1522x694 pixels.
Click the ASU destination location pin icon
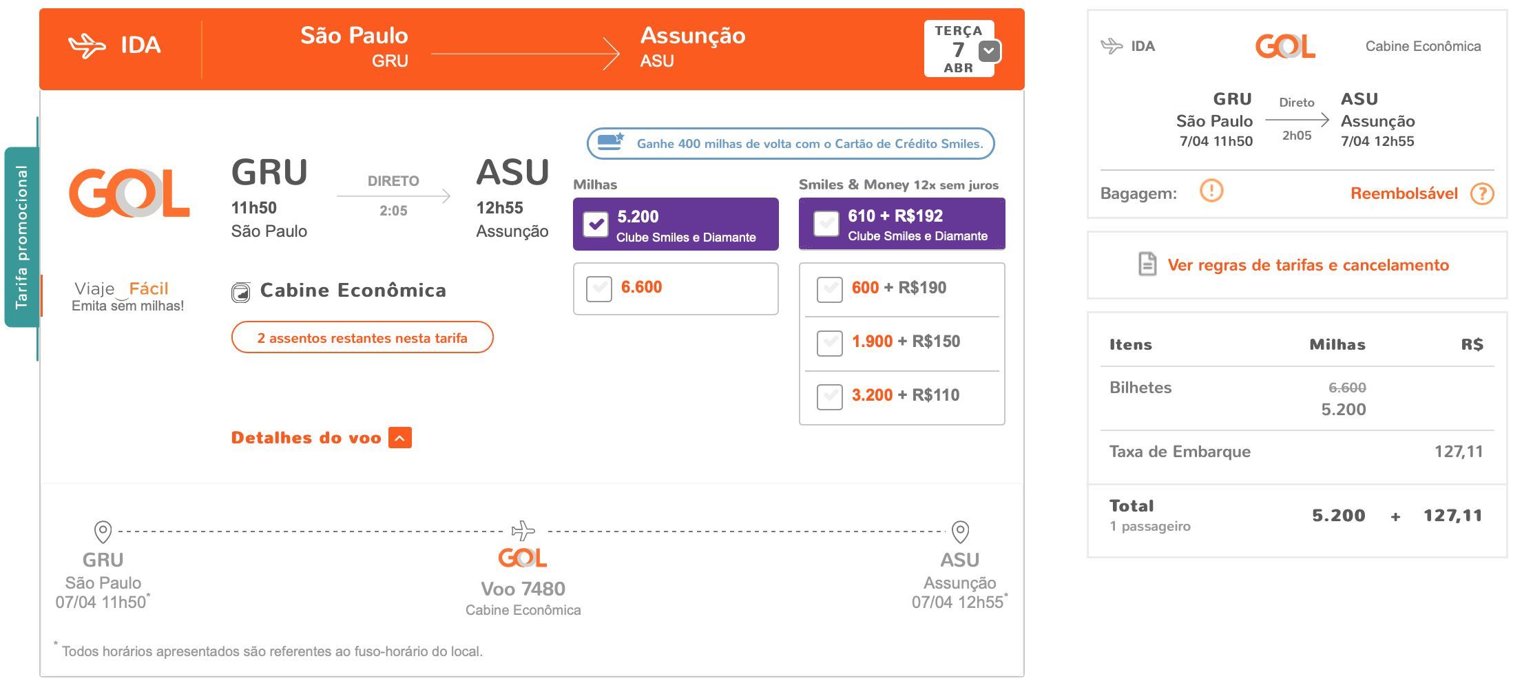click(960, 532)
